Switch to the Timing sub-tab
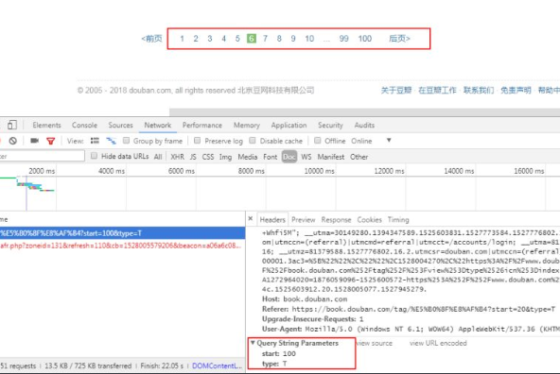 point(398,220)
